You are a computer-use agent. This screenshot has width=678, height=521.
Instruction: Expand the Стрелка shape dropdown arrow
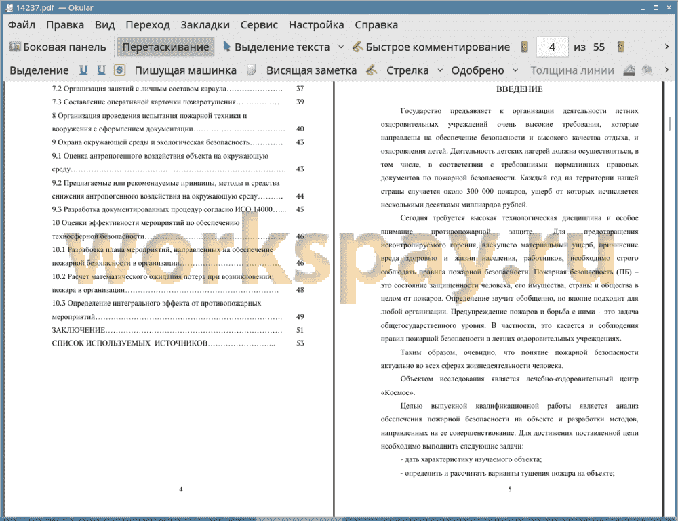click(x=440, y=70)
